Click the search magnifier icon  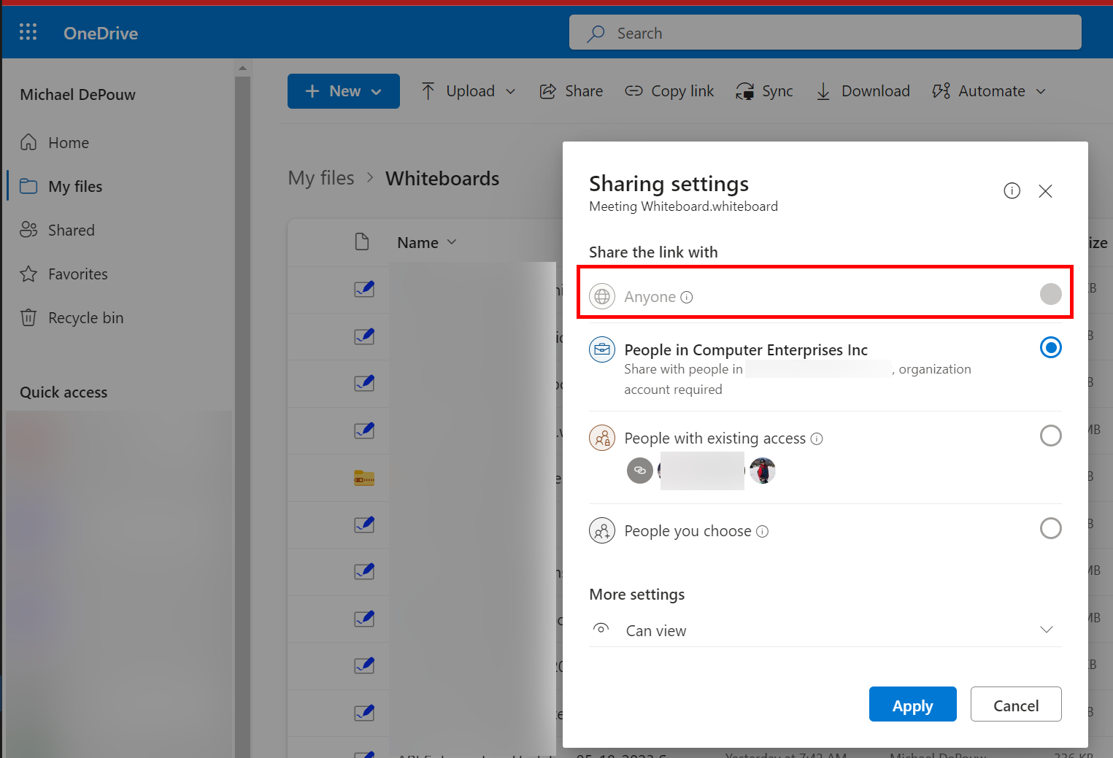click(x=596, y=34)
